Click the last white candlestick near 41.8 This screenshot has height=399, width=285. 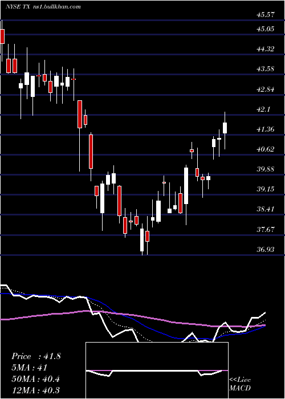[x=225, y=128]
